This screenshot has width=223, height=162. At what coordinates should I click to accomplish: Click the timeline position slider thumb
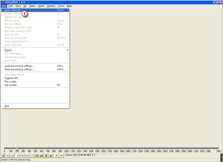17,148
